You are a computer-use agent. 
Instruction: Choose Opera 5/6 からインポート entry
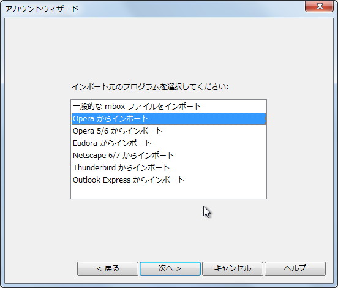coord(168,131)
